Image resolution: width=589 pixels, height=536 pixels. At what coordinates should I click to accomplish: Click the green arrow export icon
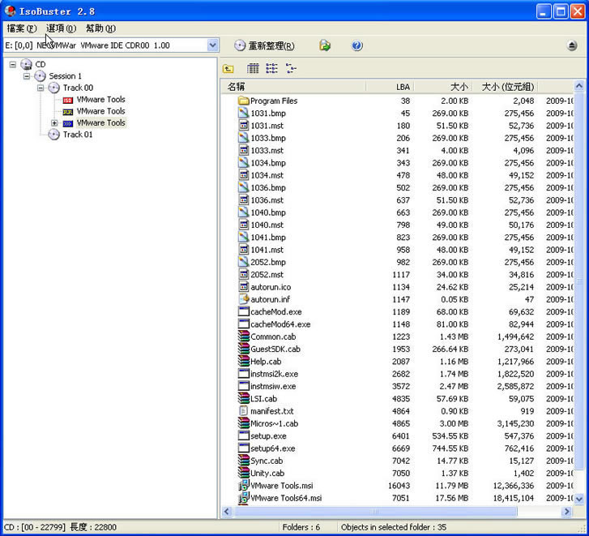pyautogui.click(x=325, y=46)
